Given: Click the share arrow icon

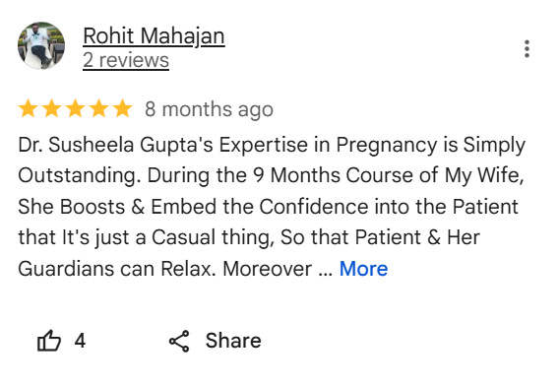Looking at the screenshot, I should pos(179,341).
